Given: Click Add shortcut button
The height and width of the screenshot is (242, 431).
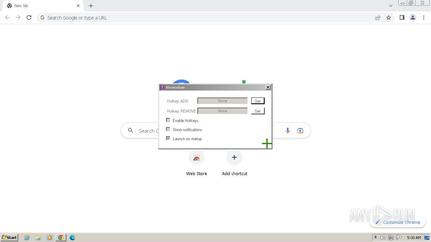Looking at the screenshot, I should click(x=234, y=163).
